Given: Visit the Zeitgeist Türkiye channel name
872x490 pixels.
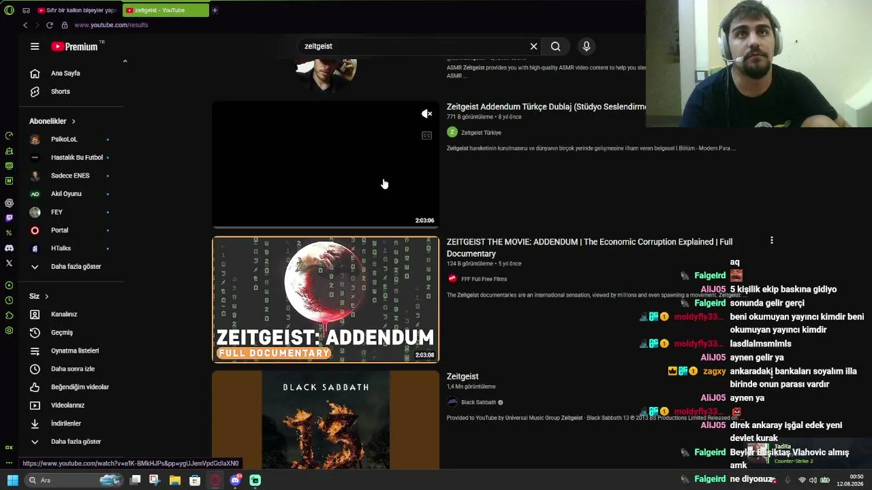Looking at the screenshot, I should tap(481, 133).
